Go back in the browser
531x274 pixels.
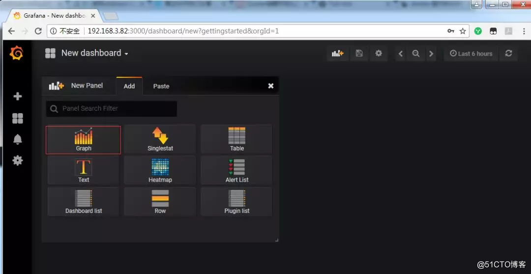click(x=11, y=31)
